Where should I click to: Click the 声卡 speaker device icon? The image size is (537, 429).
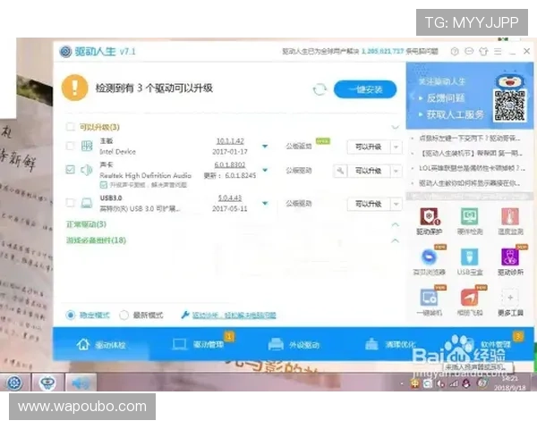[87, 170]
